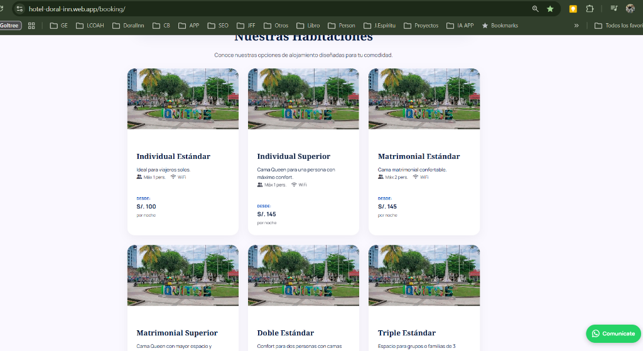Open the GE bookmarks folder
The height and width of the screenshot is (351, 643).
coord(58,25)
